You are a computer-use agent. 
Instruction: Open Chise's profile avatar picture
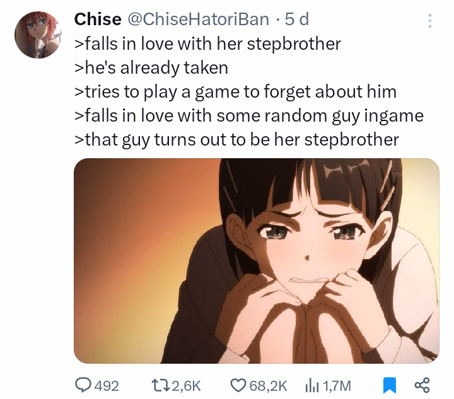click(38, 35)
